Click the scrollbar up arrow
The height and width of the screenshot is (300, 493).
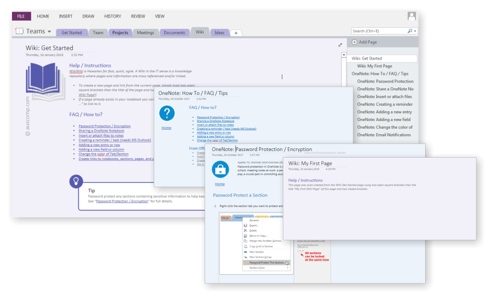pyautogui.click(x=344, y=55)
